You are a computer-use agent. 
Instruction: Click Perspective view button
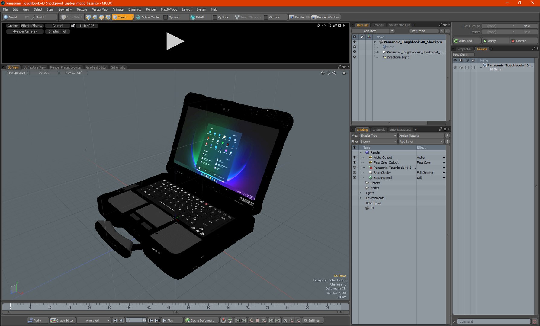coord(17,73)
